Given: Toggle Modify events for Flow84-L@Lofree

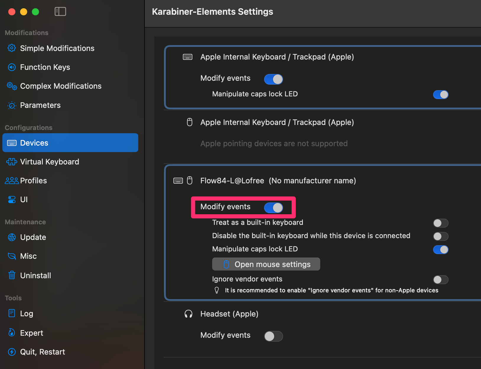Looking at the screenshot, I should [x=273, y=208].
